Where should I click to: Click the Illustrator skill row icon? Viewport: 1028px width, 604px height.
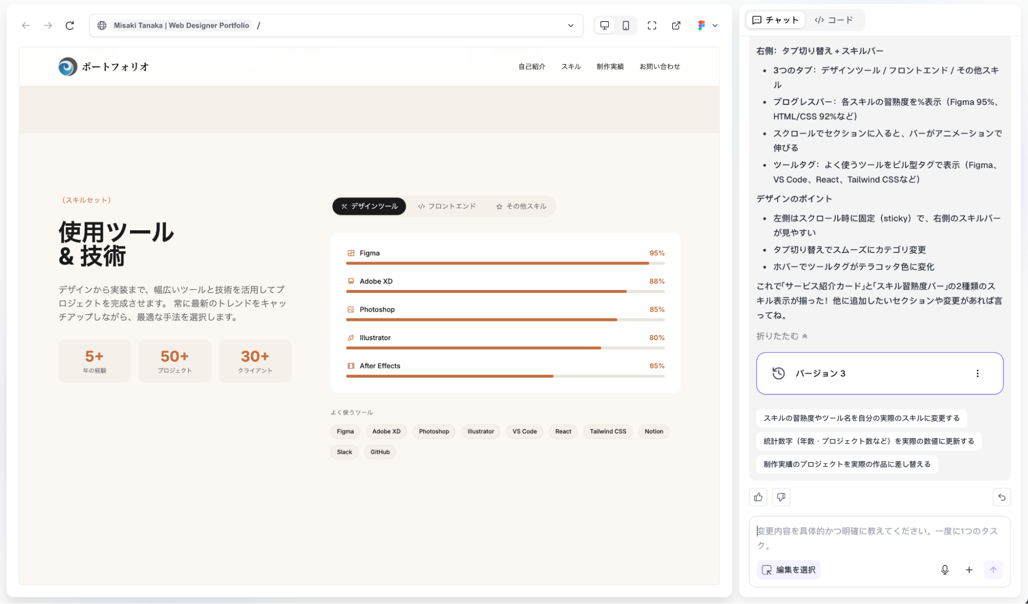pos(351,338)
